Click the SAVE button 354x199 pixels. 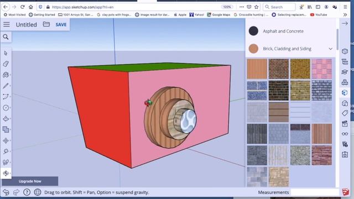pyautogui.click(x=61, y=24)
